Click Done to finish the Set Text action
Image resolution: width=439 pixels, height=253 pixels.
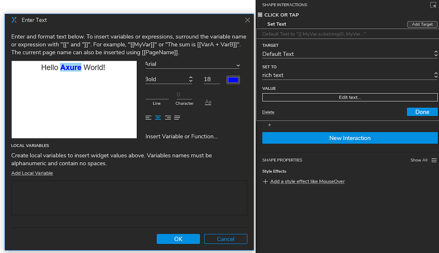point(422,112)
